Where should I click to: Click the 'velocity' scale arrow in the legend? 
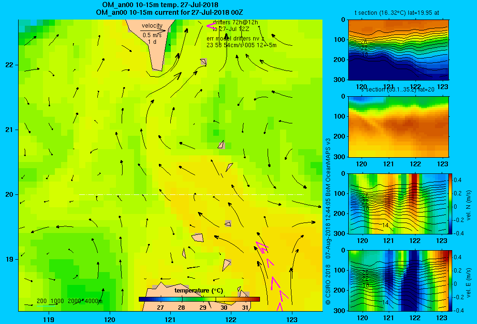click(153, 30)
